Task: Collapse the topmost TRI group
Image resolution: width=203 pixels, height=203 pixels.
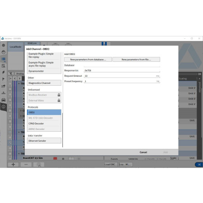Action: [19, 83]
